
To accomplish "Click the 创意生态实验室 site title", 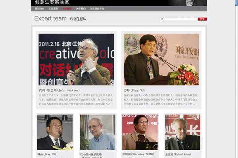I will pyautogui.click(x=52, y=2).
